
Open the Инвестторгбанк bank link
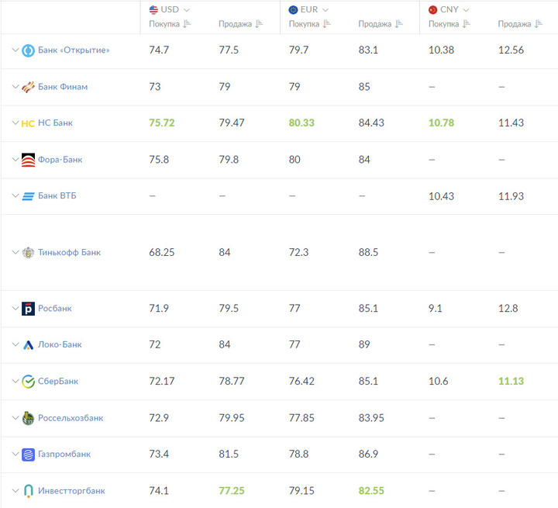[71, 491]
